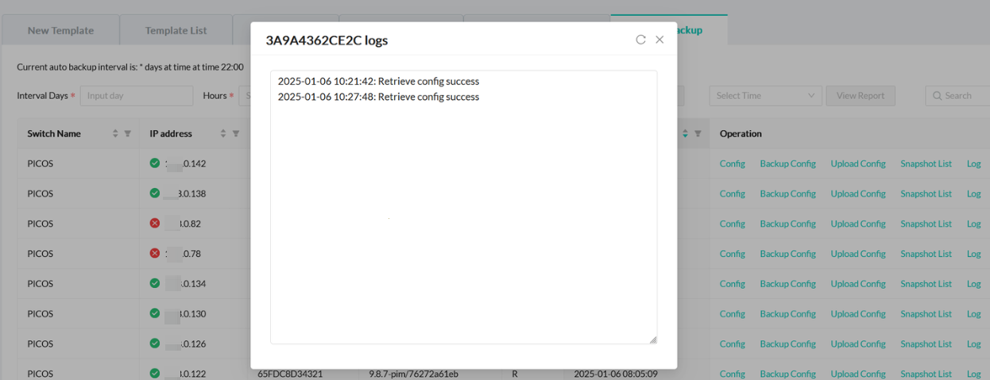This screenshot has width=990, height=380.
Task: Click the green status icon for 0.142
Action: coord(155,163)
